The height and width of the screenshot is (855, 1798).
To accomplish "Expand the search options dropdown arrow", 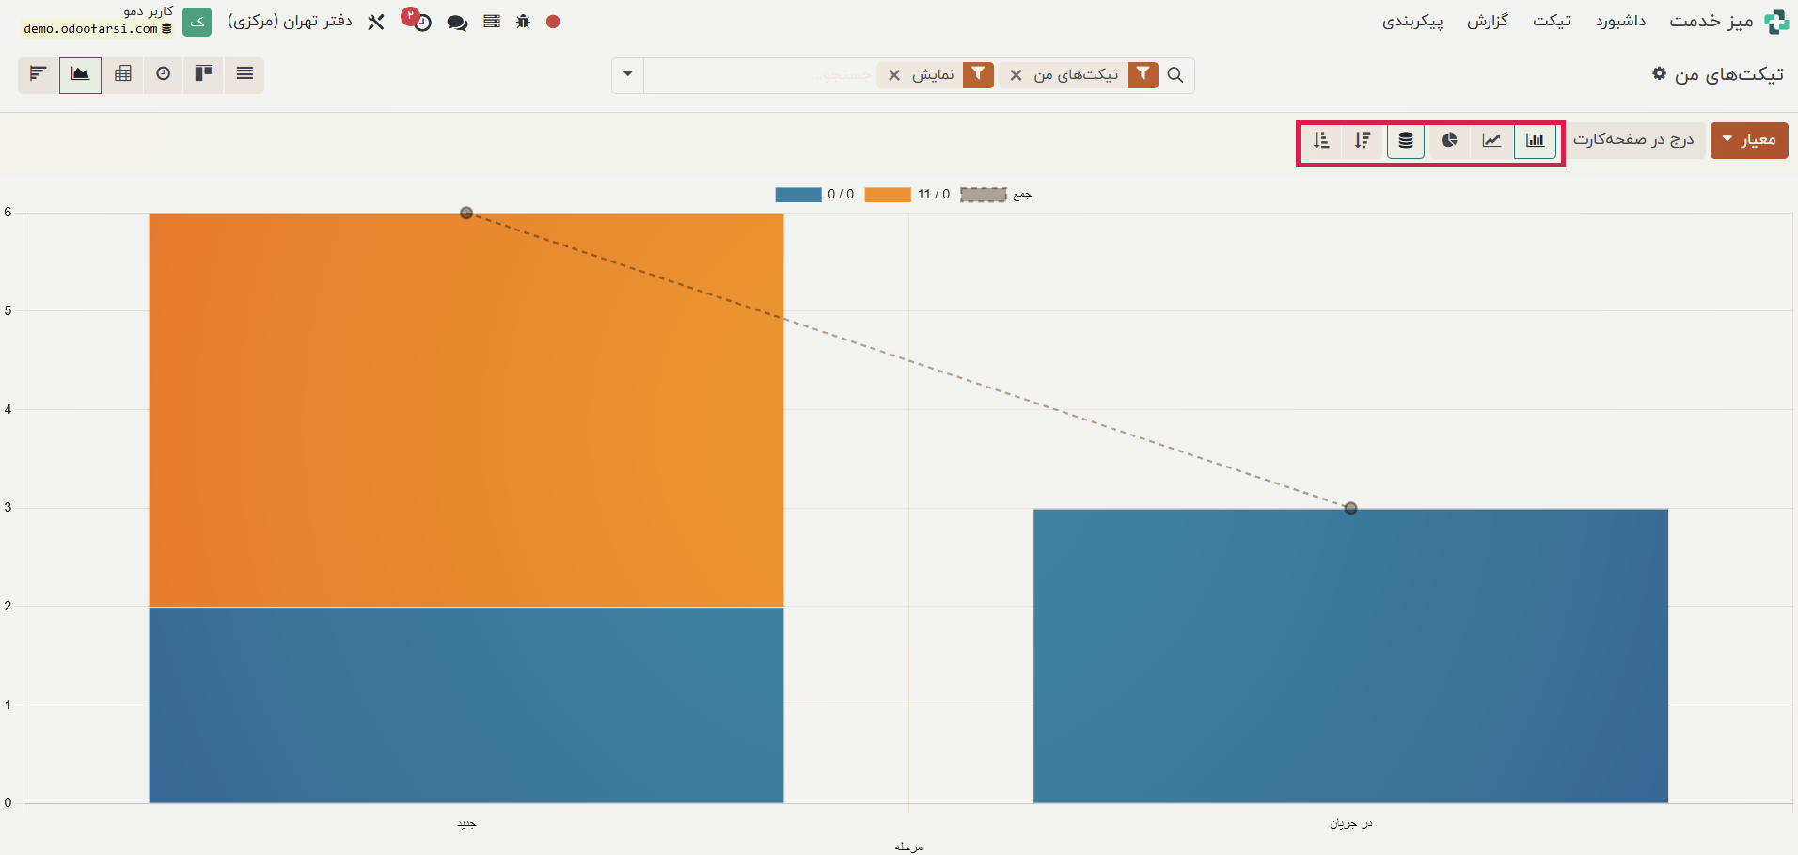I will [627, 74].
